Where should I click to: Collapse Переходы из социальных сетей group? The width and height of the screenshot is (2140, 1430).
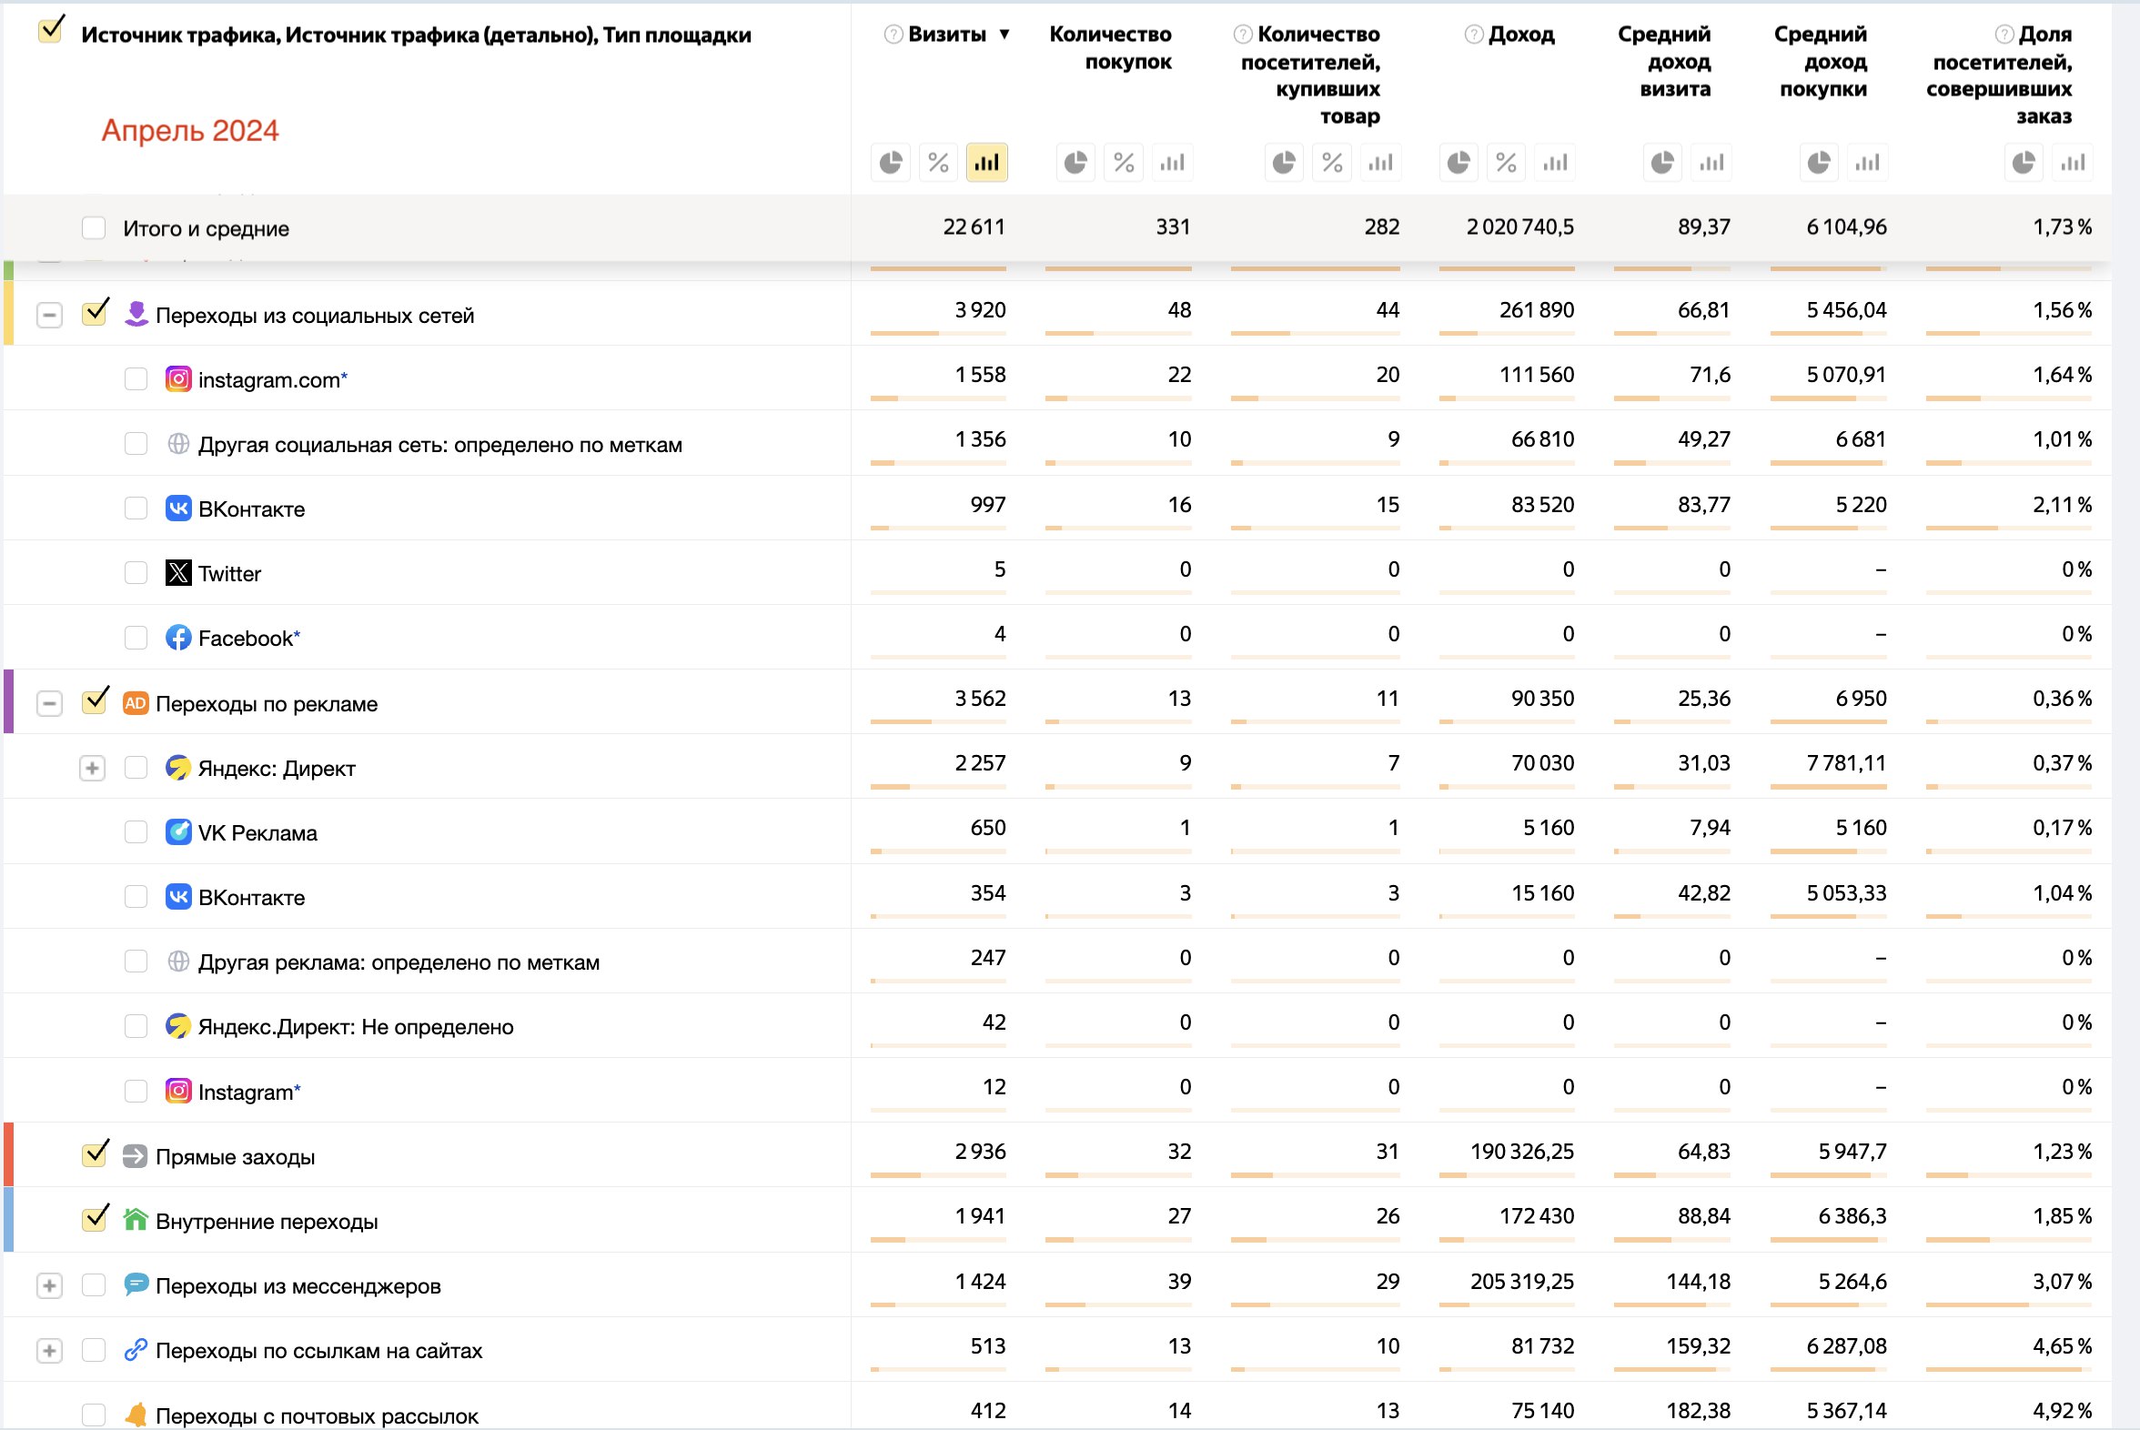click(x=49, y=316)
